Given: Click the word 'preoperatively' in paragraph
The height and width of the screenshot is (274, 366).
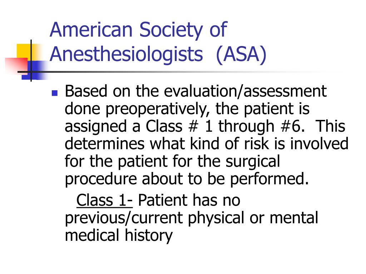Looking at the screenshot, I should [x=156, y=109].
